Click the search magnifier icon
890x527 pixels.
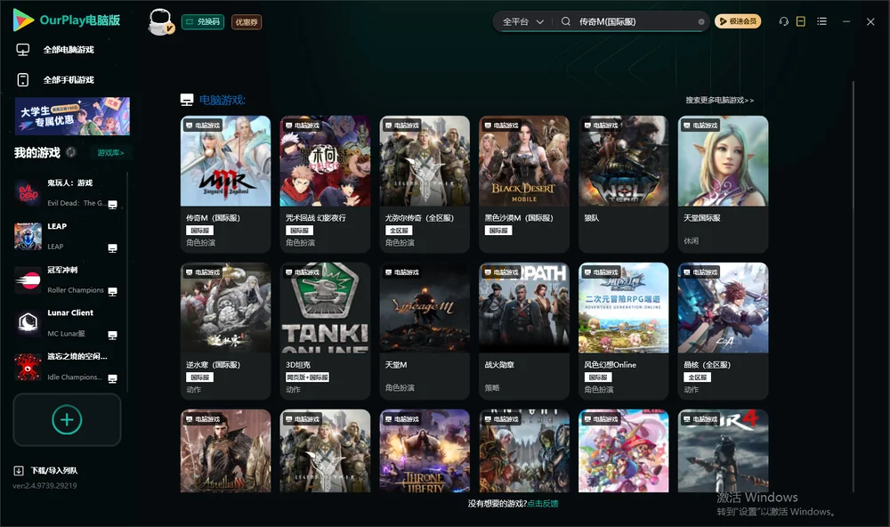pos(565,21)
